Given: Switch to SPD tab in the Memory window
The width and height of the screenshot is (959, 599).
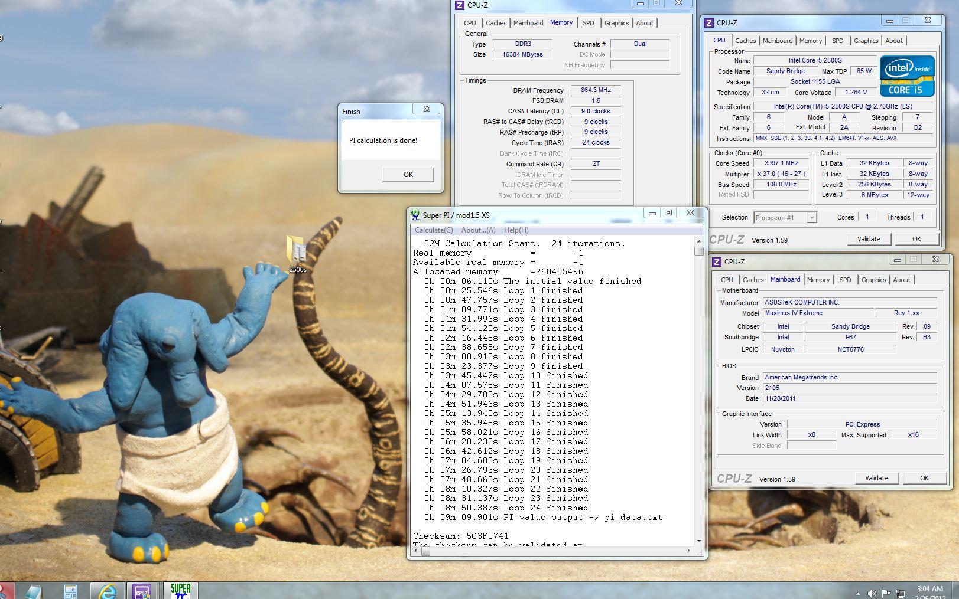Looking at the screenshot, I should click(588, 23).
